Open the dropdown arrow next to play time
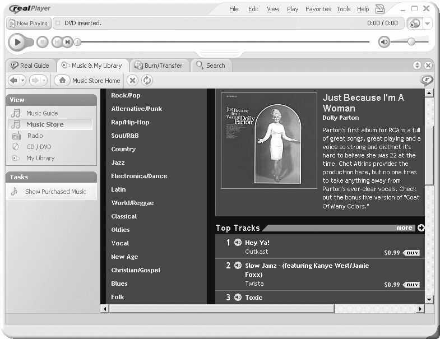This screenshot has height=339, width=440. (x=428, y=24)
